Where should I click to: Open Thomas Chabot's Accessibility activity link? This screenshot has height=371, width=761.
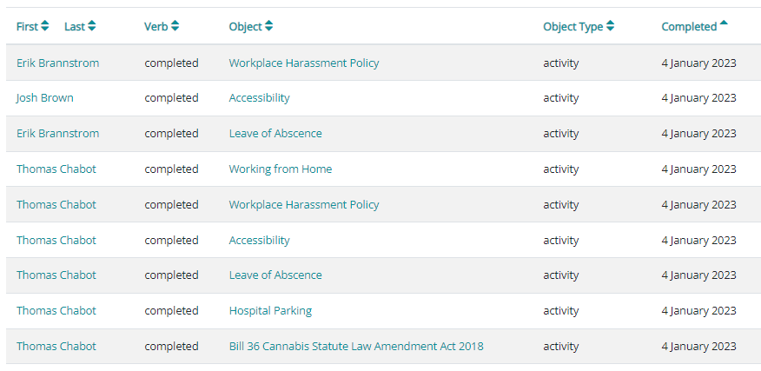tap(259, 241)
